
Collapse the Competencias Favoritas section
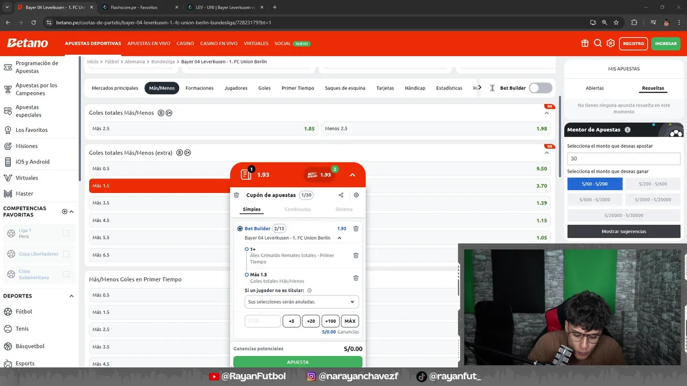71,211
